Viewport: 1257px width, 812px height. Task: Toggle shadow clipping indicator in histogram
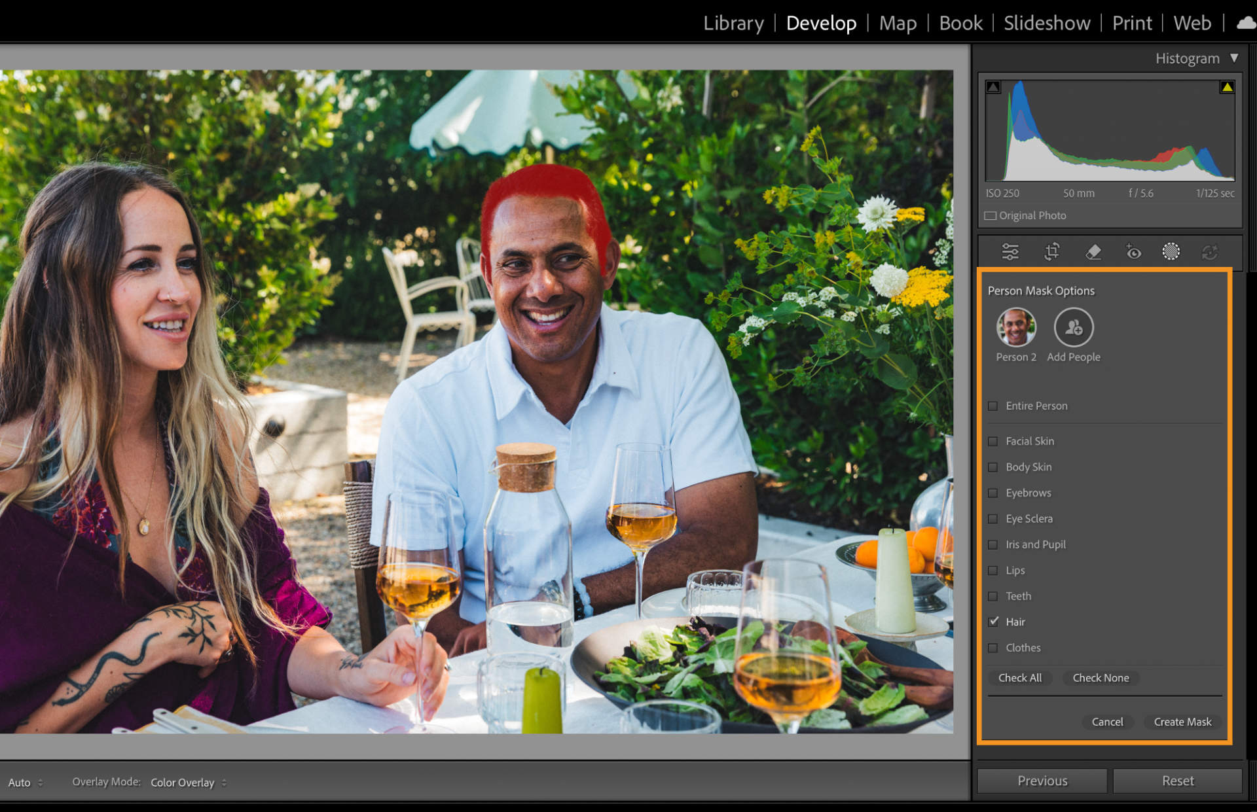[993, 87]
